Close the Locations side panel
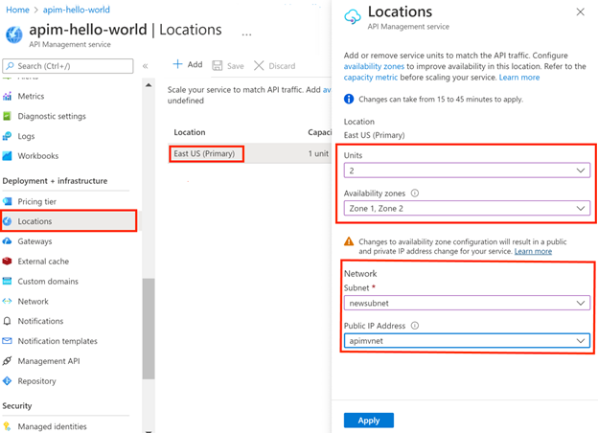 click(x=580, y=12)
